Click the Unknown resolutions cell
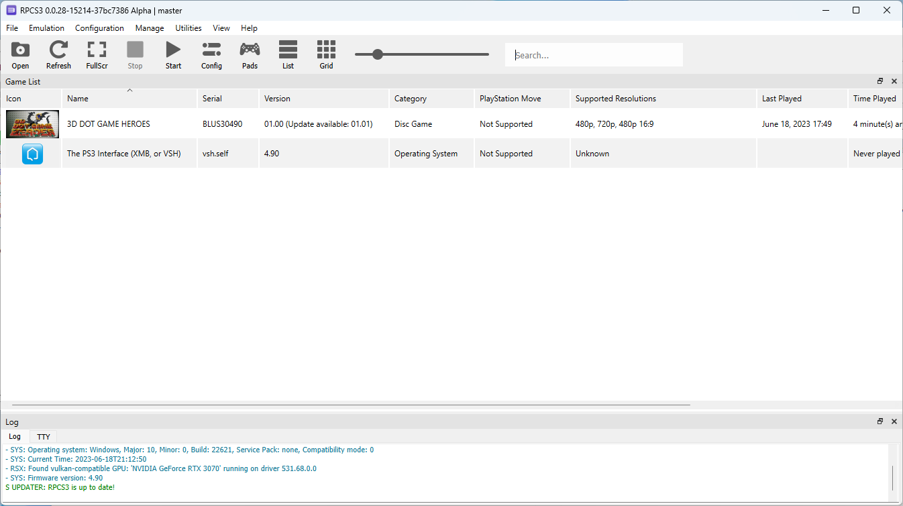The height and width of the screenshot is (506, 903). click(x=592, y=154)
